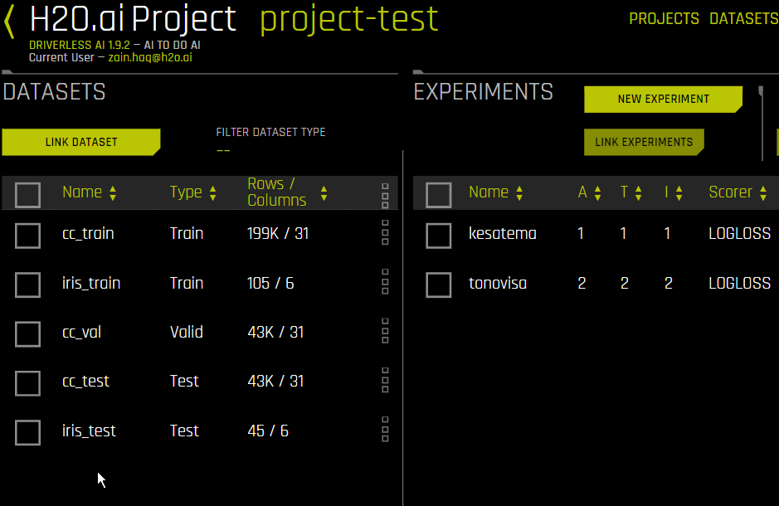
Task: Check the cc_train dataset checkbox
Action: pyautogui.click(x=27, y=236)
